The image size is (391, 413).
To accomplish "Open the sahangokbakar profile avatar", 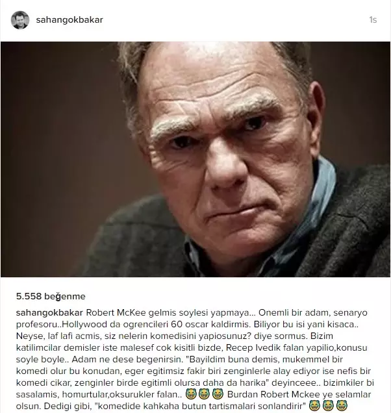I will [20, 20].
